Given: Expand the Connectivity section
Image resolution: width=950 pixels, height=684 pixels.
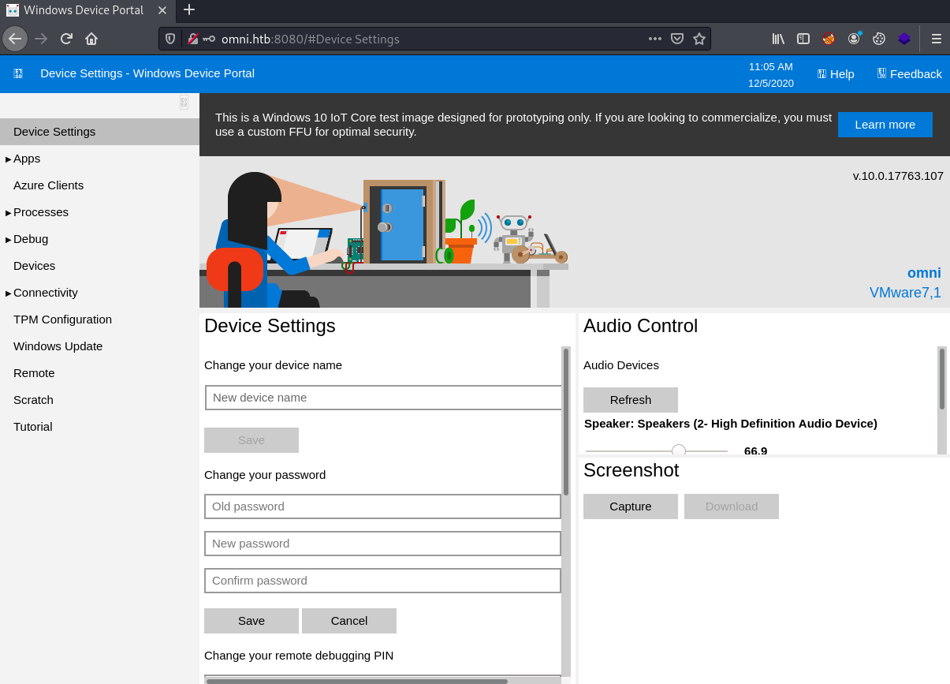Looking at the screenshot, I should [45, 293].
